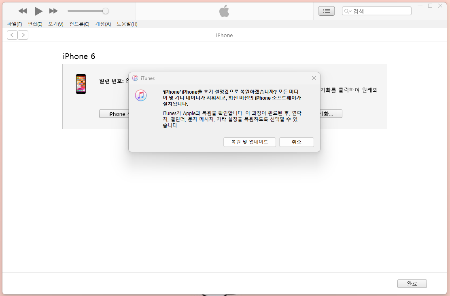Click the iPhone device thumbnail image
450x296 pixels.
coord(81,84)
